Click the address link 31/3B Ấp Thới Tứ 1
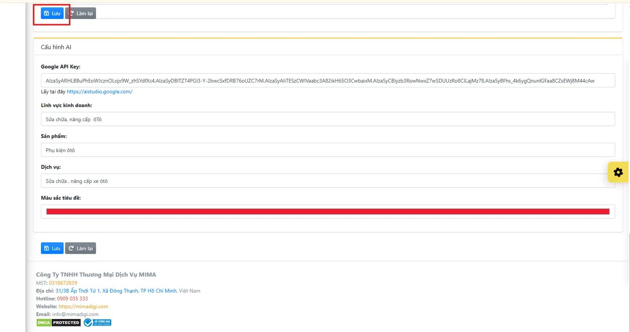Screen dimensions: 630x332 click(116, 291)
